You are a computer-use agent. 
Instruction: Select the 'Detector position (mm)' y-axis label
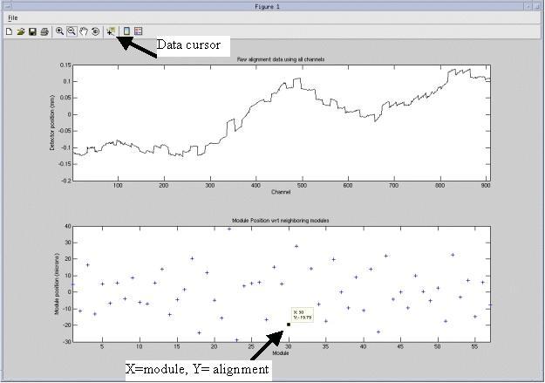tap(52, 123)
